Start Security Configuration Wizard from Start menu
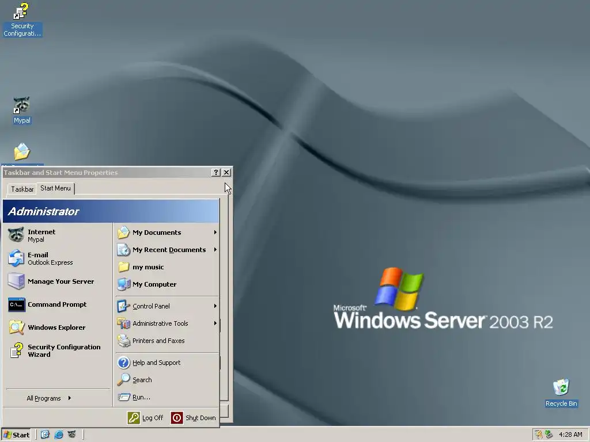The image size is (590, 442). [17, 350]
